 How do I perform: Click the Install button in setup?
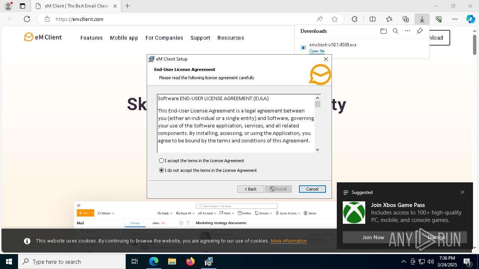[278, 189]
